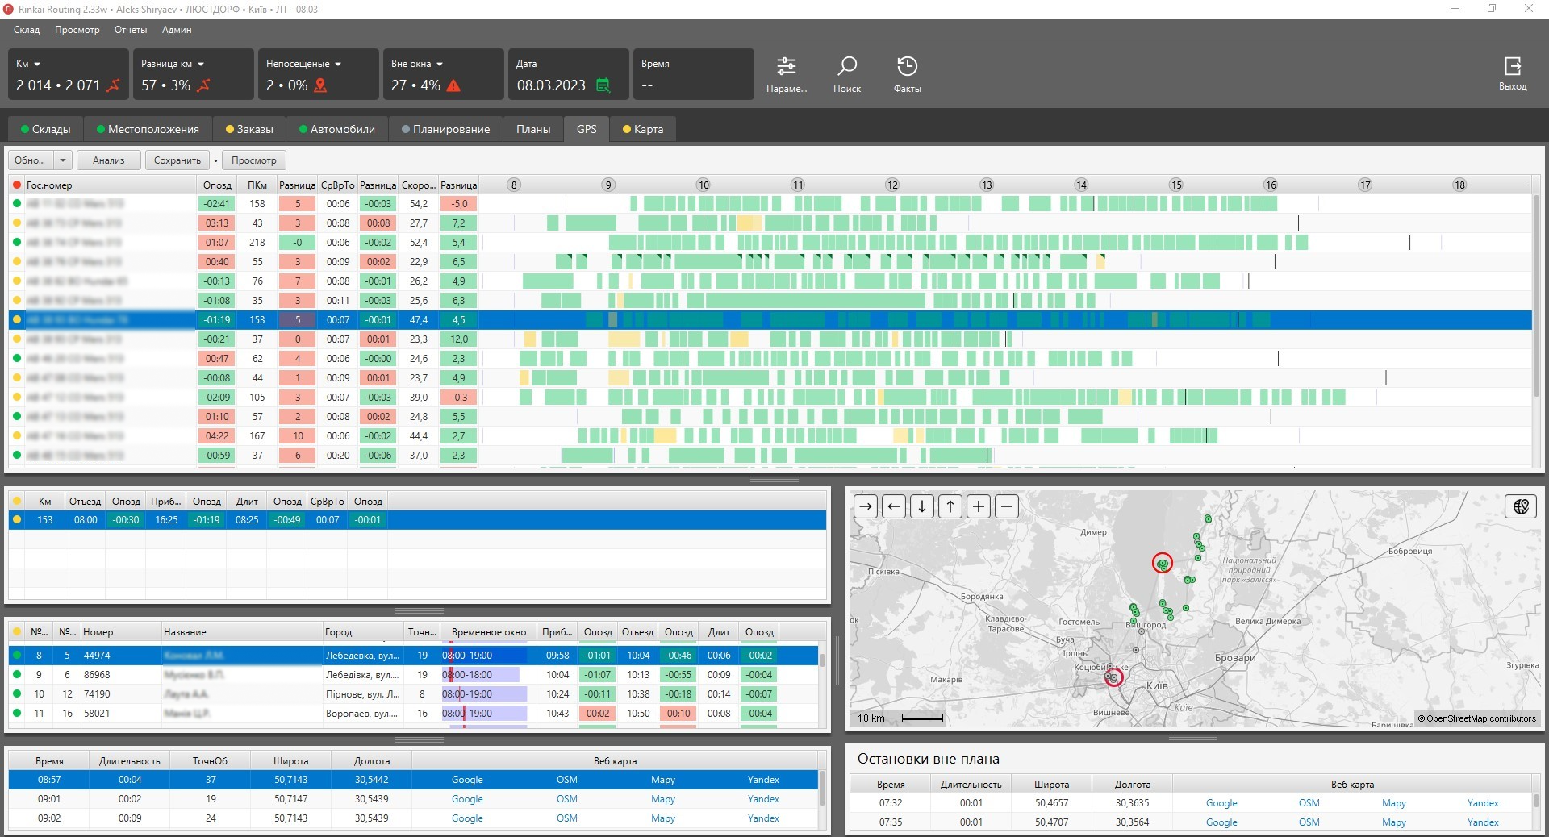The width and height of the screenshot is (1549, 837).
Task: Click the Поиск magnifier icon
Action: click(x=846, y=68)
